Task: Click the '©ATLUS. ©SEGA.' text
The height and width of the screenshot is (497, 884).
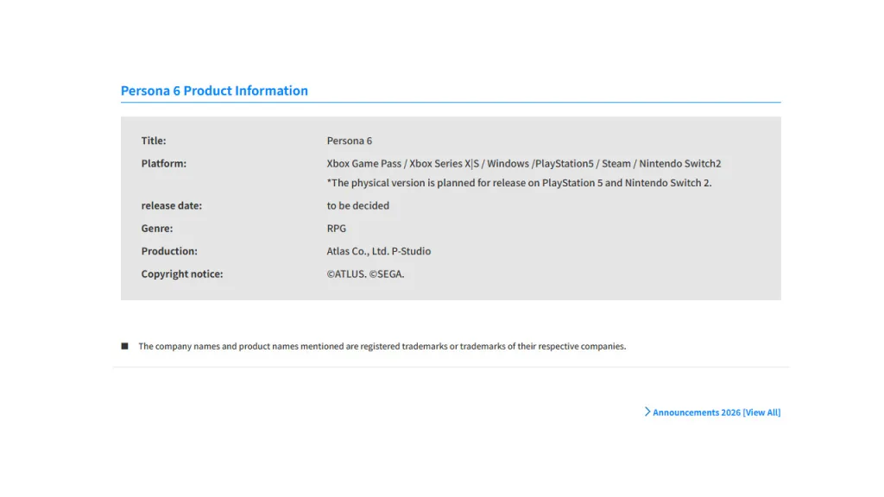Action: click(365, 274)
